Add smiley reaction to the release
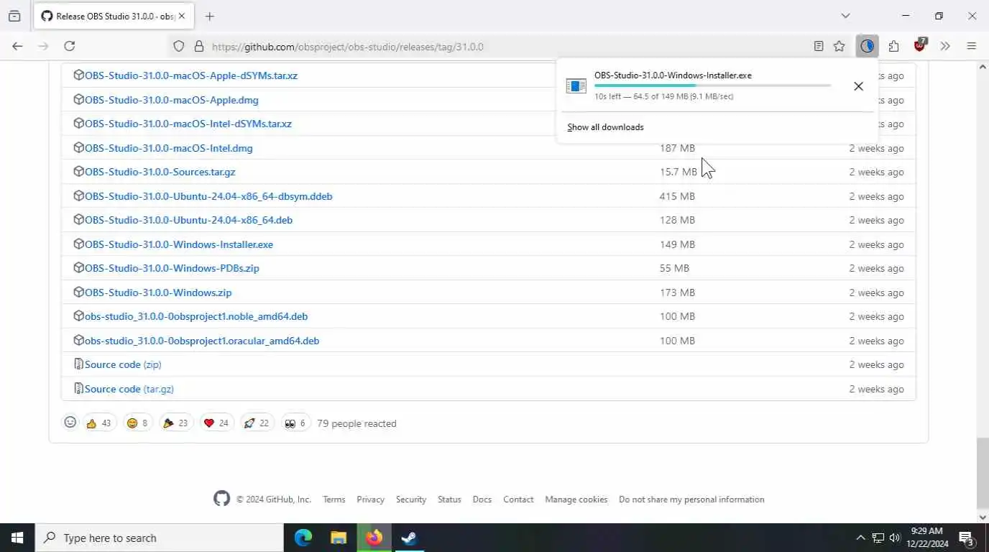989x552 pixels. (70, 423)
